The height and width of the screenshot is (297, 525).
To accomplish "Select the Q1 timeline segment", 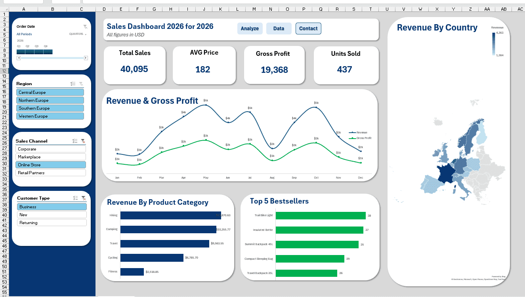I will (21, 52).
